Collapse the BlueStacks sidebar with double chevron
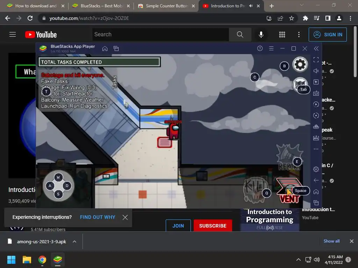Image resolution: width=358 pixels, height=268 pixels. tap(316, 48)
